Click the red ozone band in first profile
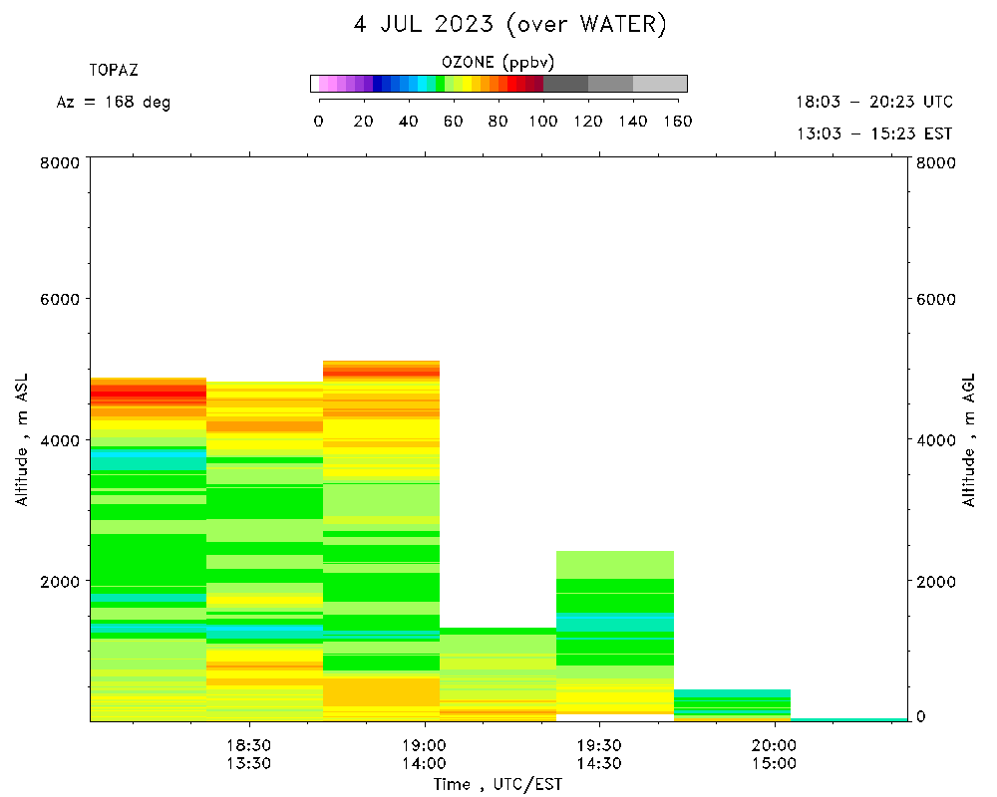Image resolution: width=997 pixels, height=797 pixels. [149, 395]
